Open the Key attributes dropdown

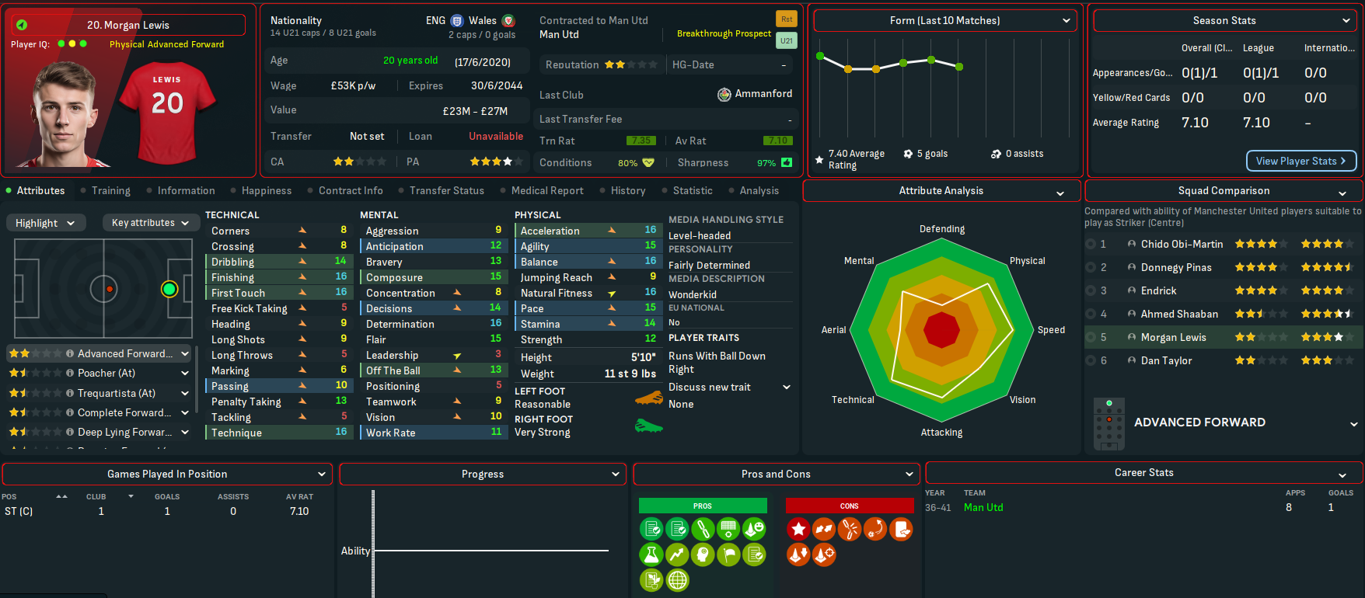[149, 223]
